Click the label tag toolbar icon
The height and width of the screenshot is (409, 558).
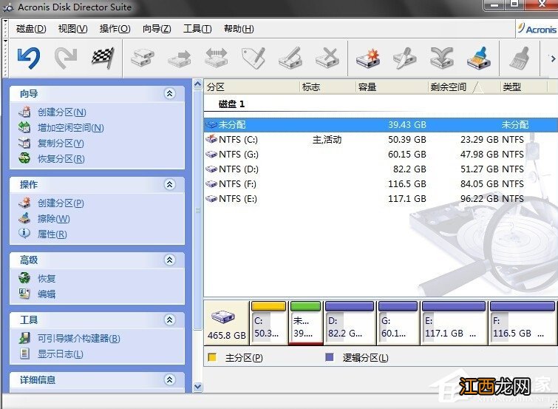(x=254, y=58)
